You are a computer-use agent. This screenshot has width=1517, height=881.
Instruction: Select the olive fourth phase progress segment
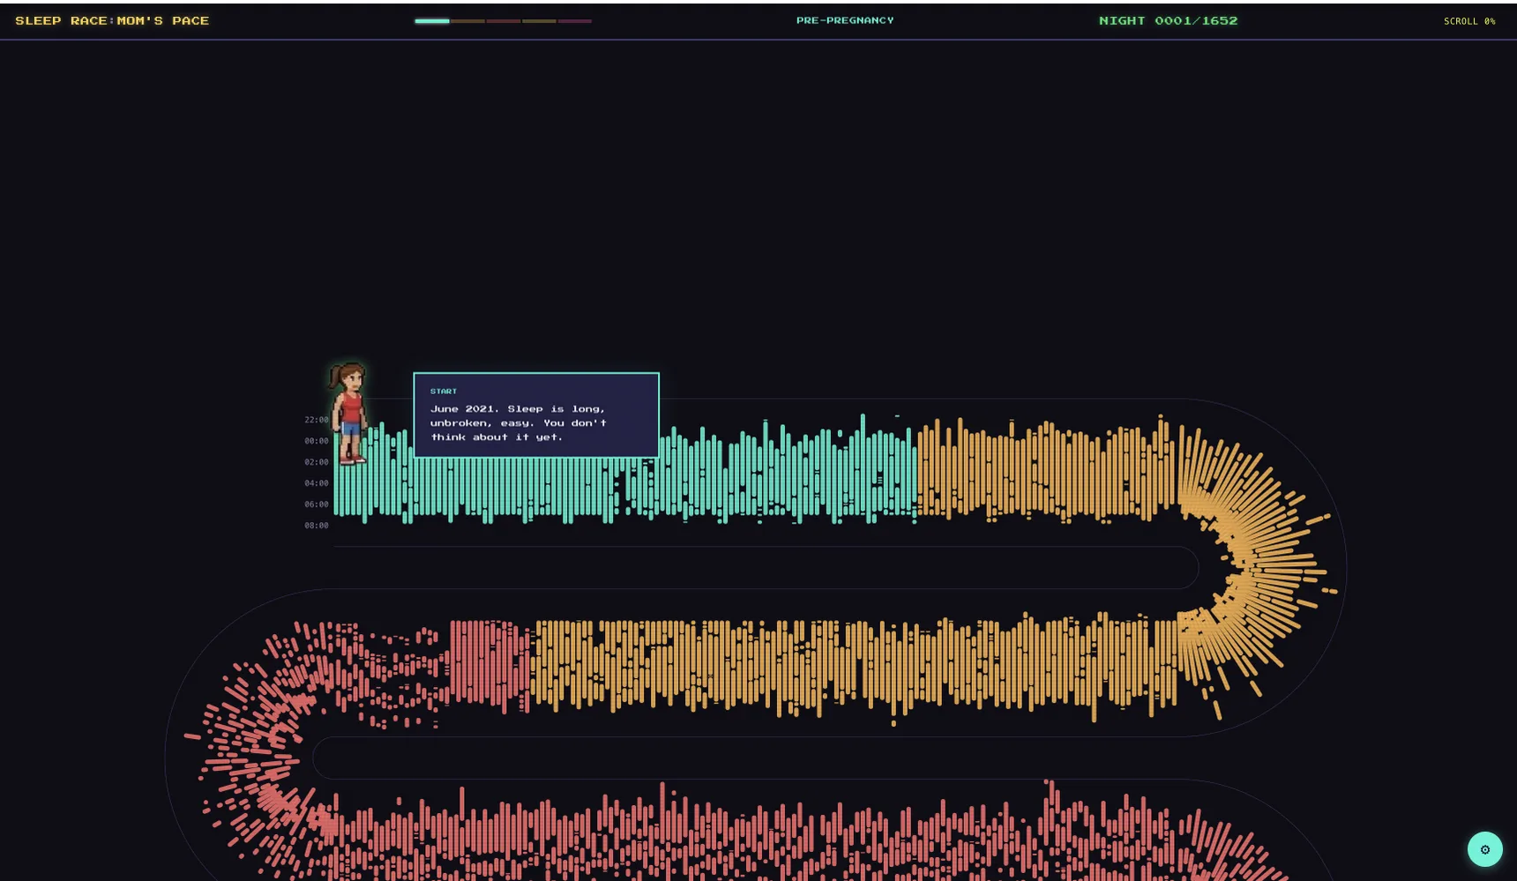[539, 21]
